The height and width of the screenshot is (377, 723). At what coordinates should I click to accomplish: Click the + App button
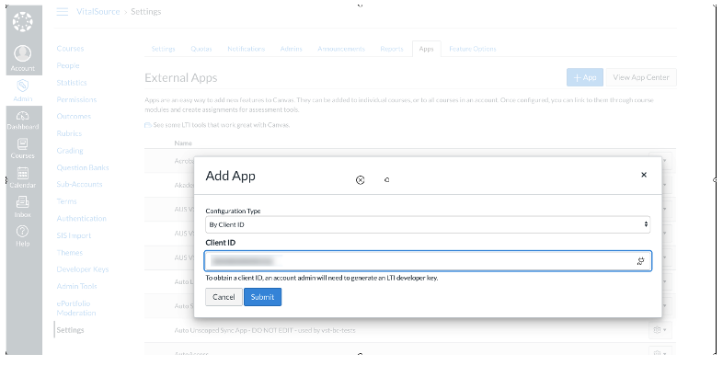(x=585, y=77)
